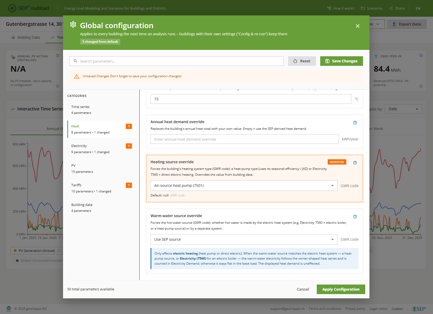Select the Time series category

[x=101, y=110]
